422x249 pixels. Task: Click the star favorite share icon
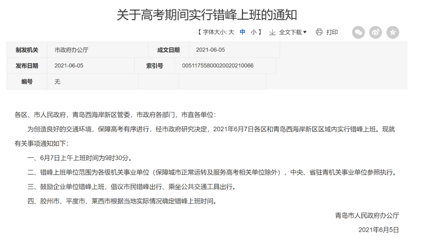(x=393, y=32)
